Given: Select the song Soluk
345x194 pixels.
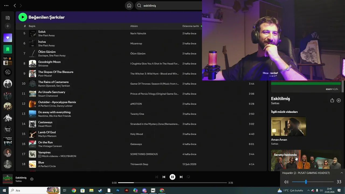Looking at the screenshot, I should (42, 32).
